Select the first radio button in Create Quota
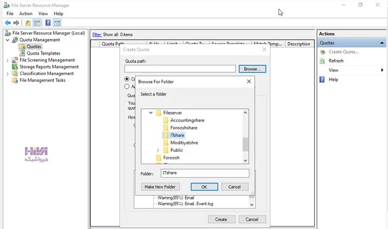Screen dimensions: 388x229 127,79
